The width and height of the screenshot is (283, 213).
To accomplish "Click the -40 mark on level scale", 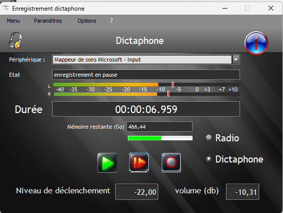I will [x=60, y=89].
